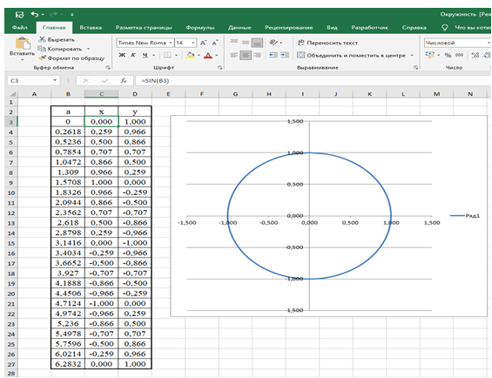Image resolution: width=492 pixels, height=378 pixels.
Task: Toggle bold Ж formatting
Action: tap(122, 55)
